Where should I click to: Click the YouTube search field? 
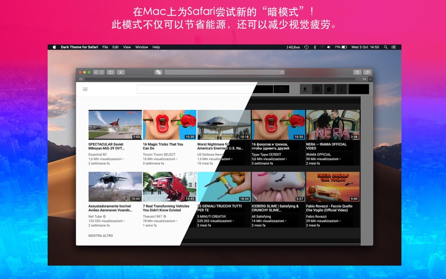click(x=205, y=89)
